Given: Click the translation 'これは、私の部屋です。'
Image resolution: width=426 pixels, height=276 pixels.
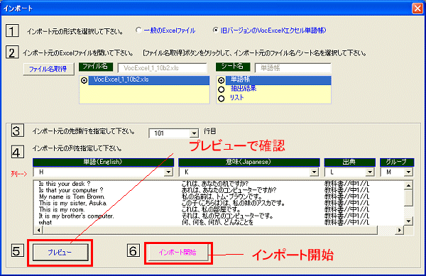Looking at the screenshot, I should [x=211, y=210].
